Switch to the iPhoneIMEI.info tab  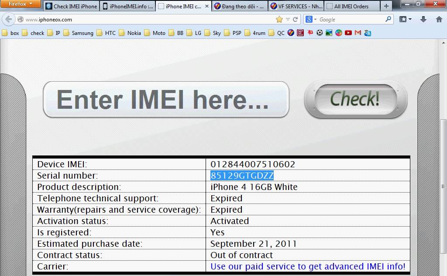pyautogui.click(x=128, y=6)
